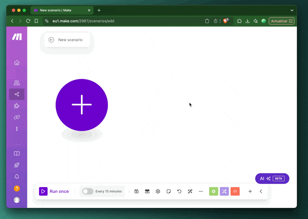308x219 pixels.
Task: Open the bottom toolbar ellipsis menu
Action: [x=201, y=191]
